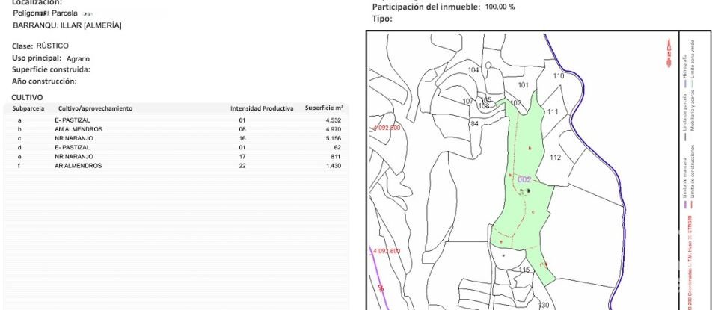
Task: Click 'AR ALMENDROS' in row f
Action: pos(78,166)
